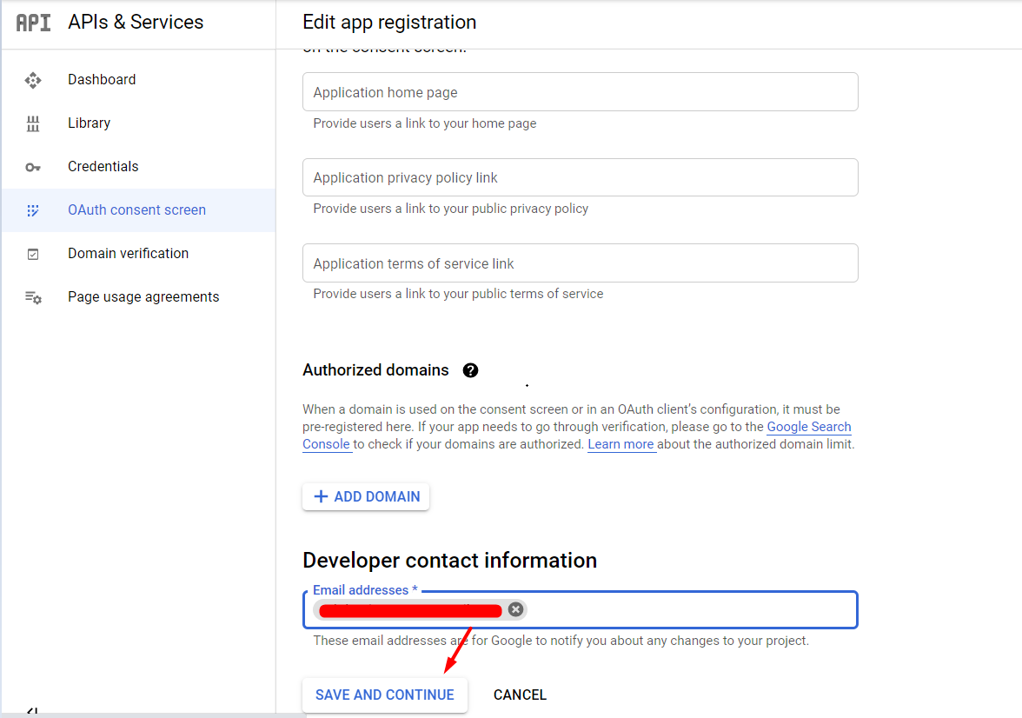Focus the Application home page field

point(581,92)
